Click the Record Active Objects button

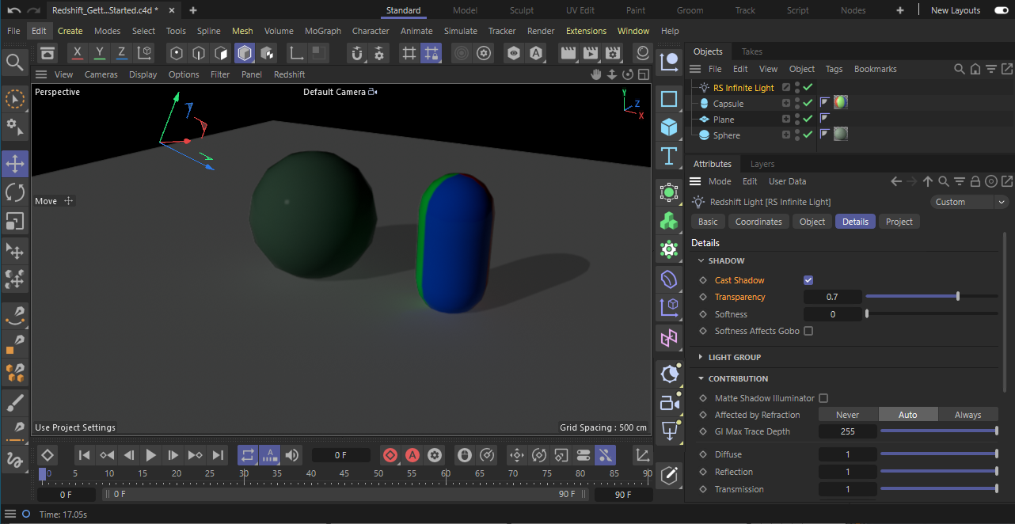pos(390,455)
